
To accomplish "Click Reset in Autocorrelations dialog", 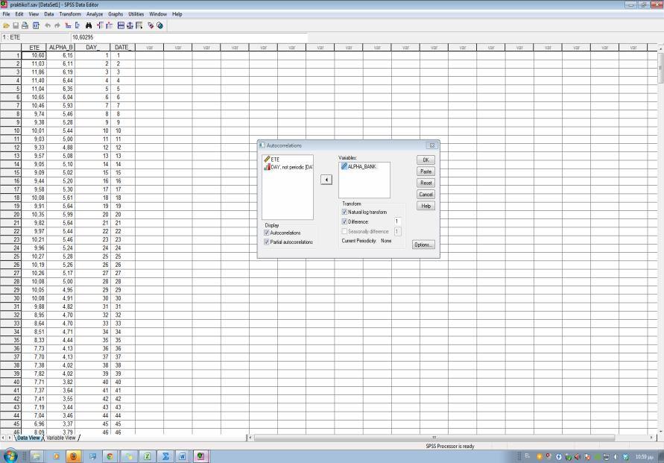I will pos(426,183).
